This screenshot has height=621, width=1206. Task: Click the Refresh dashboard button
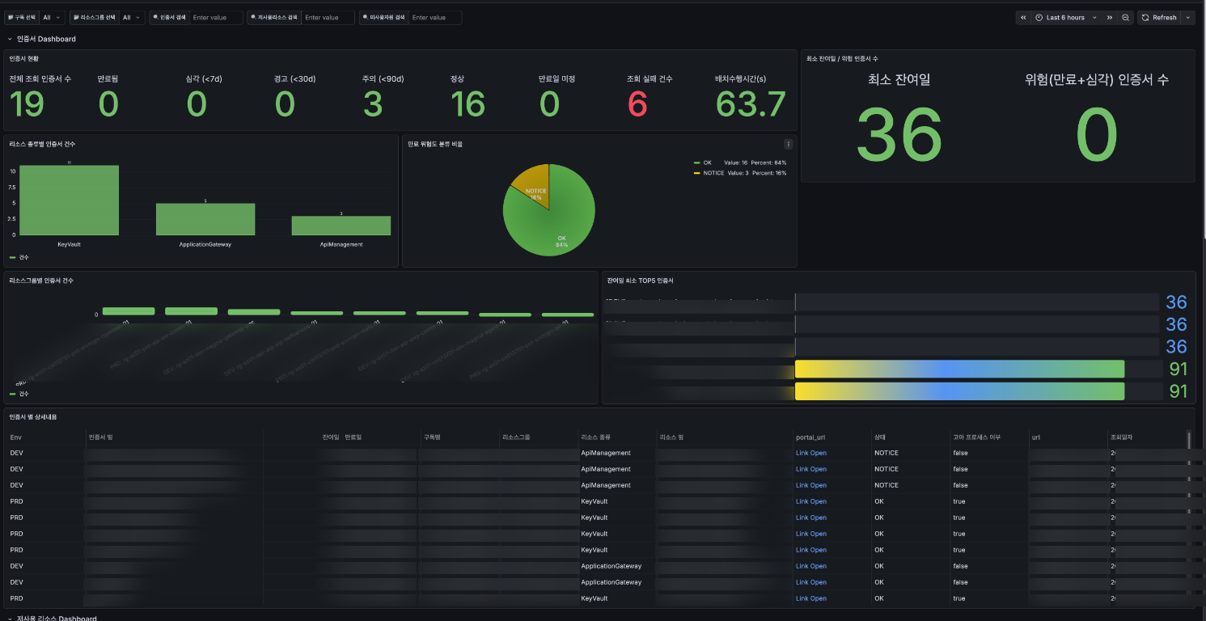point(1159,17)
